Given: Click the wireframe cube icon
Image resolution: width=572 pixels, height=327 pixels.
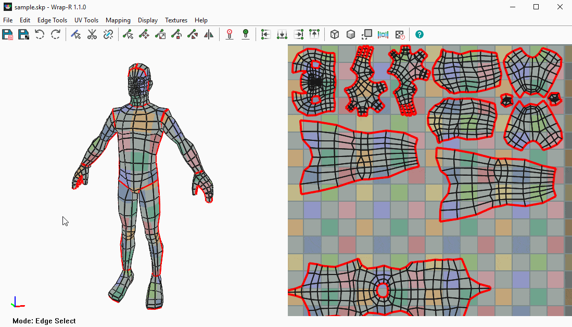Looking at the screenshot, I should click(335, 35).
